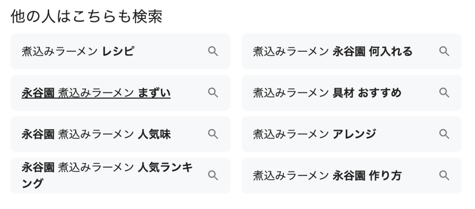Click the bold まずい keyword text
This screenshot has width=475, height=209.
(154, 93)
